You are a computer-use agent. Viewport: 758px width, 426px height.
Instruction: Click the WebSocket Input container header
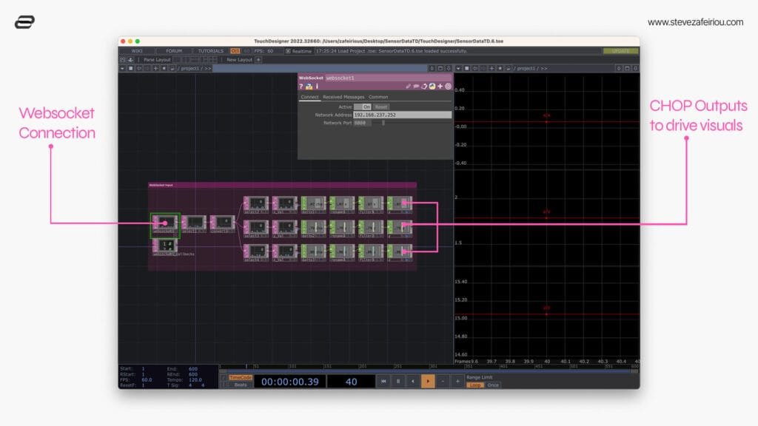point(282,185)
